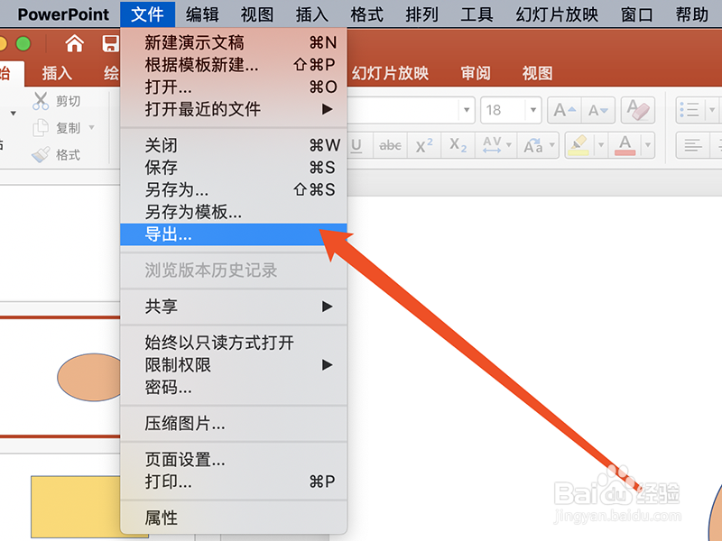Choose 根据模板新建... menu item
This screenshot has width=722, height=541.
coord(234,65)
